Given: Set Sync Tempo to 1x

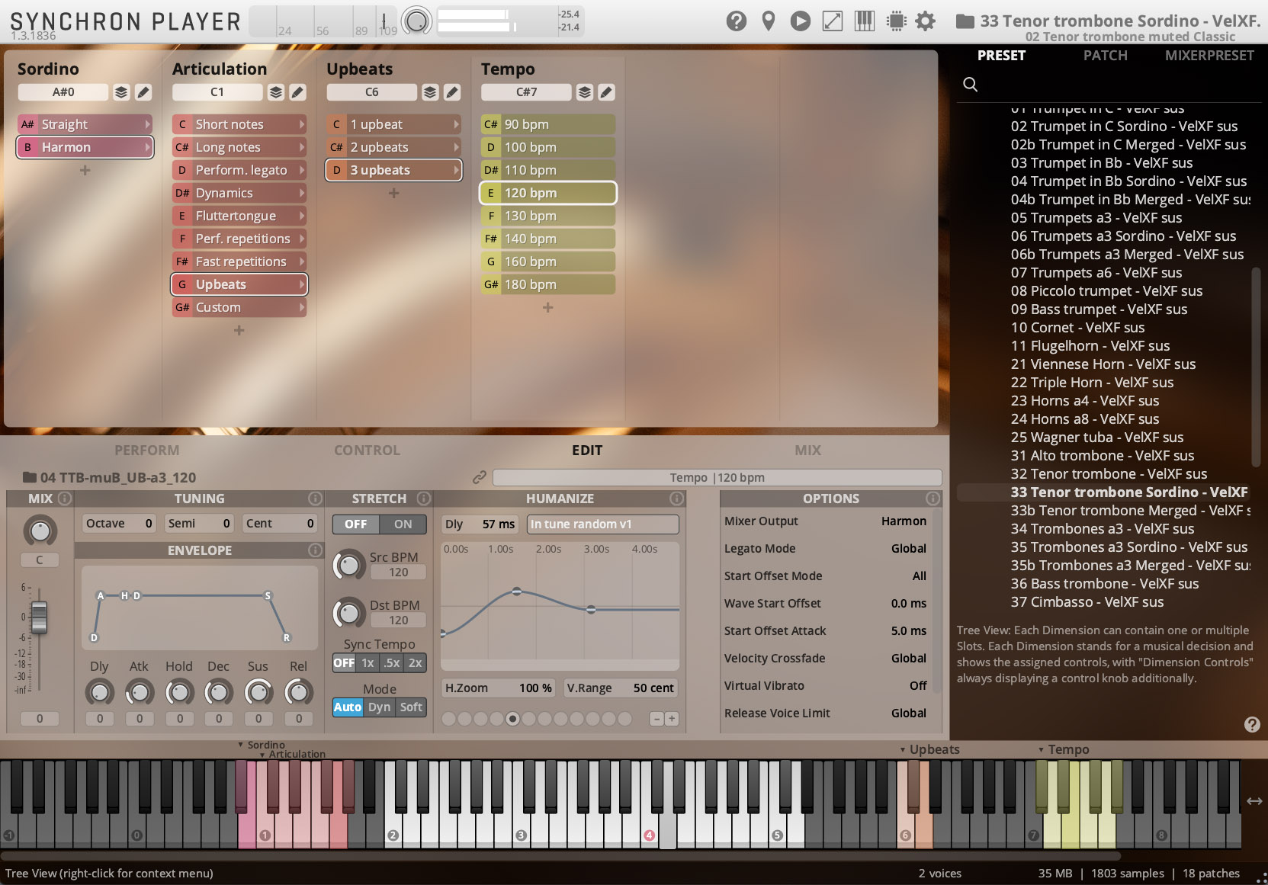Looking at the screenshot, I should pyautogui.click(x=368, y=663).
